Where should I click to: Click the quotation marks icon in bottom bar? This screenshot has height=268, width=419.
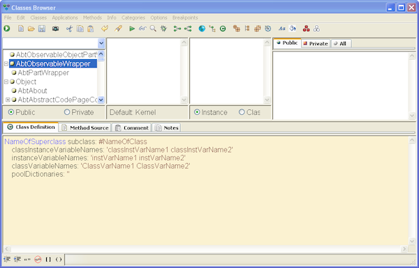27,259
